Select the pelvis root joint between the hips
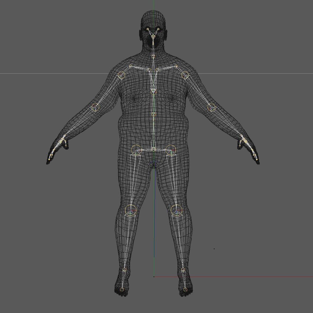Screen dimensions: 313x313 153,149
